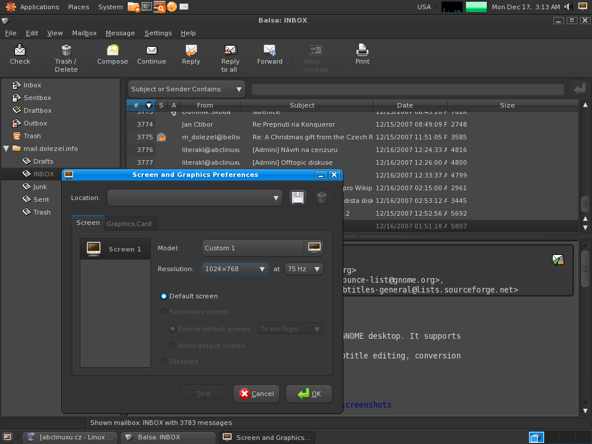This screenshot has width=592, height=444.
Task: Click the Trash / Delete toolbar icon
Action: (66, 58)
